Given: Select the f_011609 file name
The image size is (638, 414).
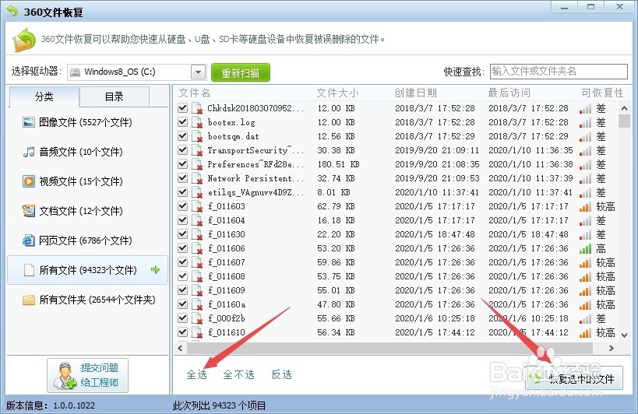Looking at the screenshot, I should 226,290.
